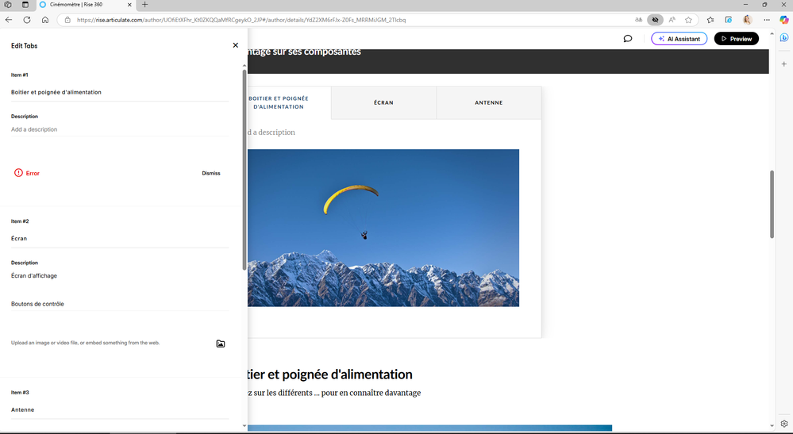Add this page to favorites star
This screenshot has height=434, width=793.
pyautogui.click(x=688, y=20)
